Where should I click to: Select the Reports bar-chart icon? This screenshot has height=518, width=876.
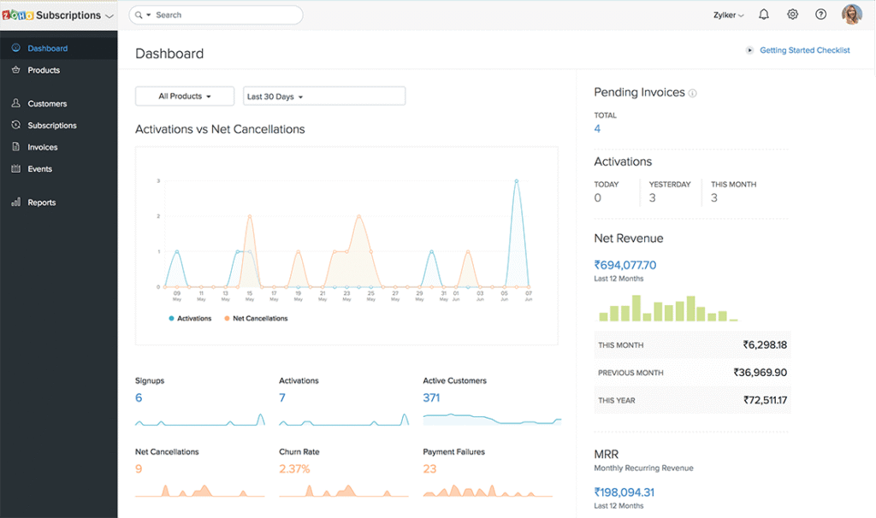16,202
